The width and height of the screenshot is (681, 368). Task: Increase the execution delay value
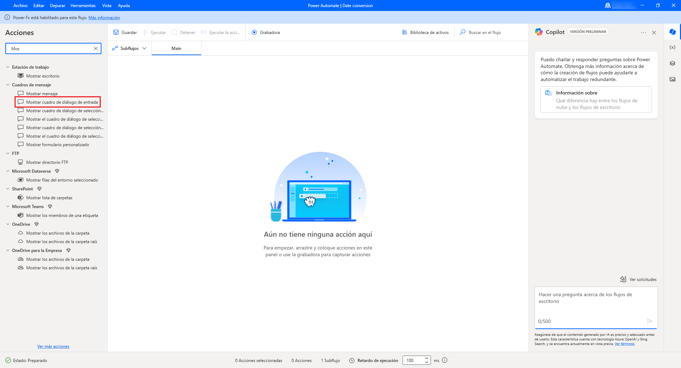[427, 358]
